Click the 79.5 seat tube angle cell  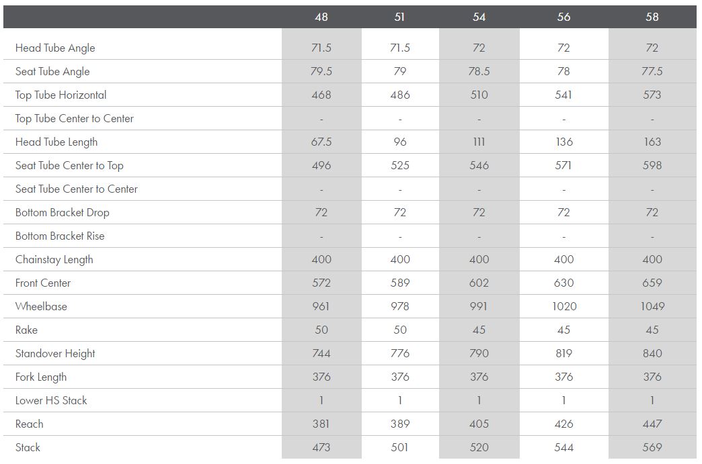coord(321,72)
